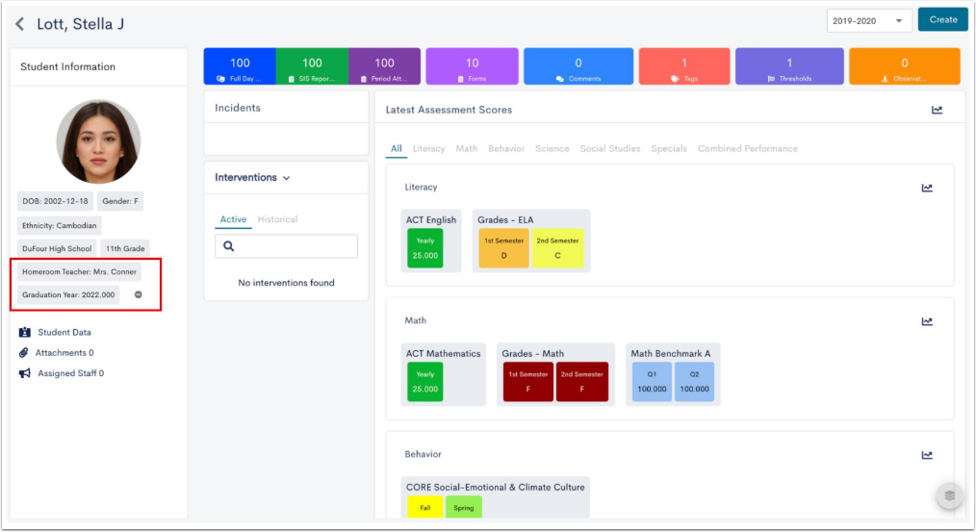The width and height of the screenshot is (976, 532).
Task: Open Attachments 0 link
Action: point(64,353)
